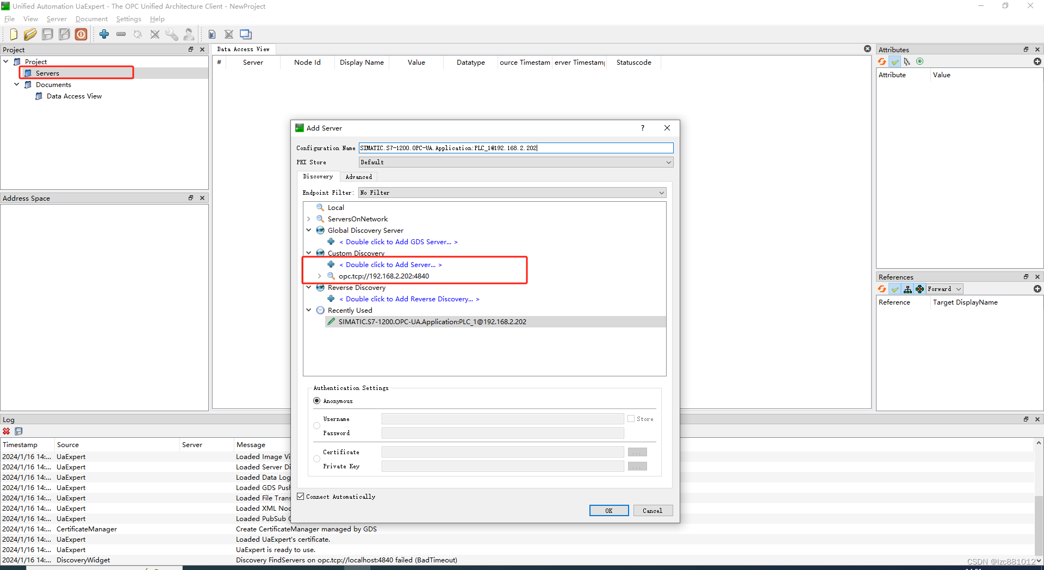The height and width of the screenshot is (570, 1044).
Task: Click Cancel in Add Server dialog
Action: [x=652, y=511]
